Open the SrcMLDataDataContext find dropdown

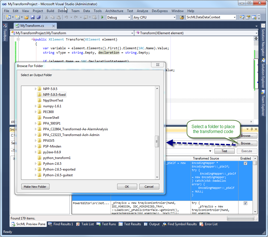(234, 17)
